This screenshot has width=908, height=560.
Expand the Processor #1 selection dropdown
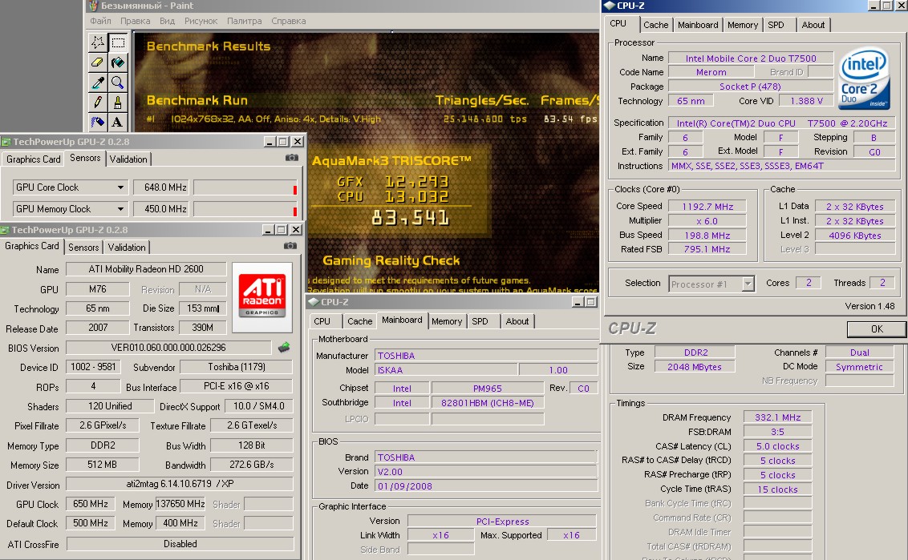pyautogui.click(x=748, y=284)
